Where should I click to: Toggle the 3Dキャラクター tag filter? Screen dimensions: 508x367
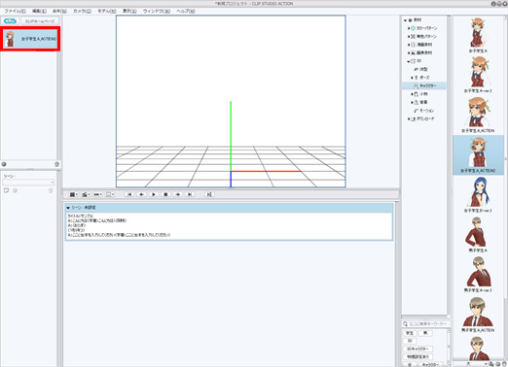(417, 349)
